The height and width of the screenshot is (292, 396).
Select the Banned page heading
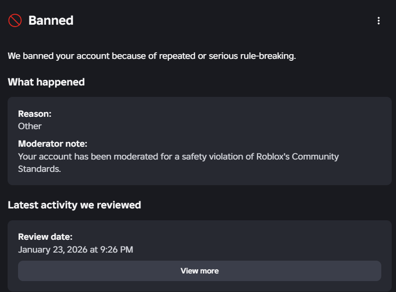tap(51, 20)
